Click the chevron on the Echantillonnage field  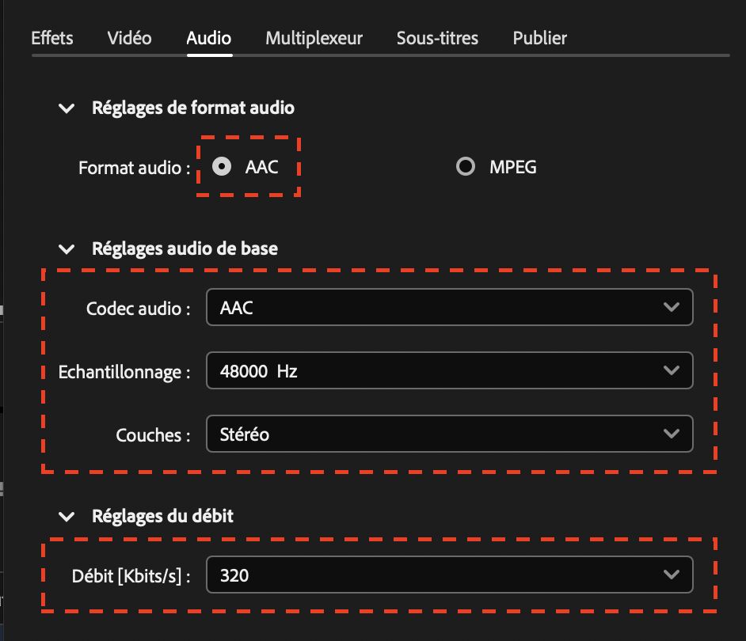pyautogui.click(x=672, y=370)
